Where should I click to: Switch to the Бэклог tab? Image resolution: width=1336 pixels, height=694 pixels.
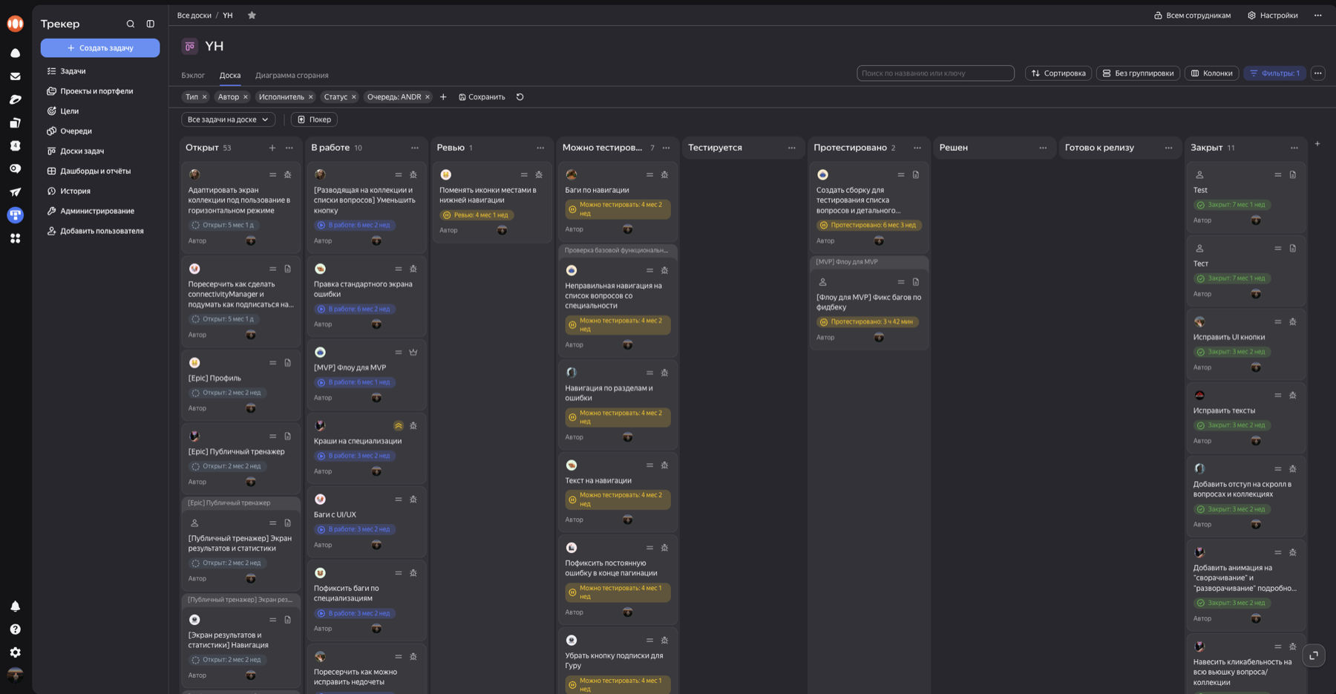tap(193, 75)
